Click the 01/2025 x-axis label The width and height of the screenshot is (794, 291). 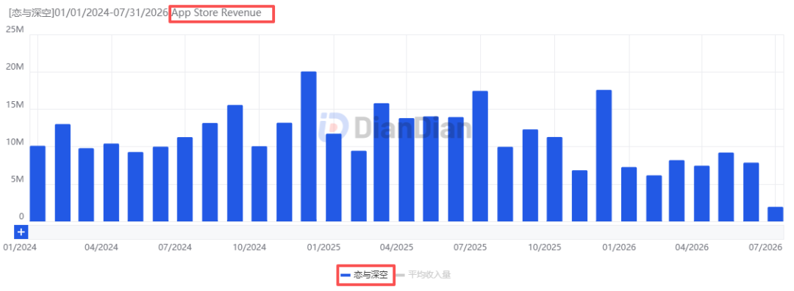(x=323, y=248)
